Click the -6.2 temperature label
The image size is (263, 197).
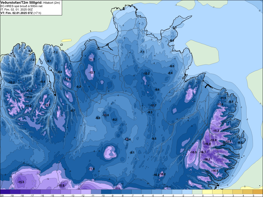point(171,40)
